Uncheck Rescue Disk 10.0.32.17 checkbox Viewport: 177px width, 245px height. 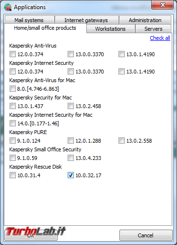coord(71,175)
